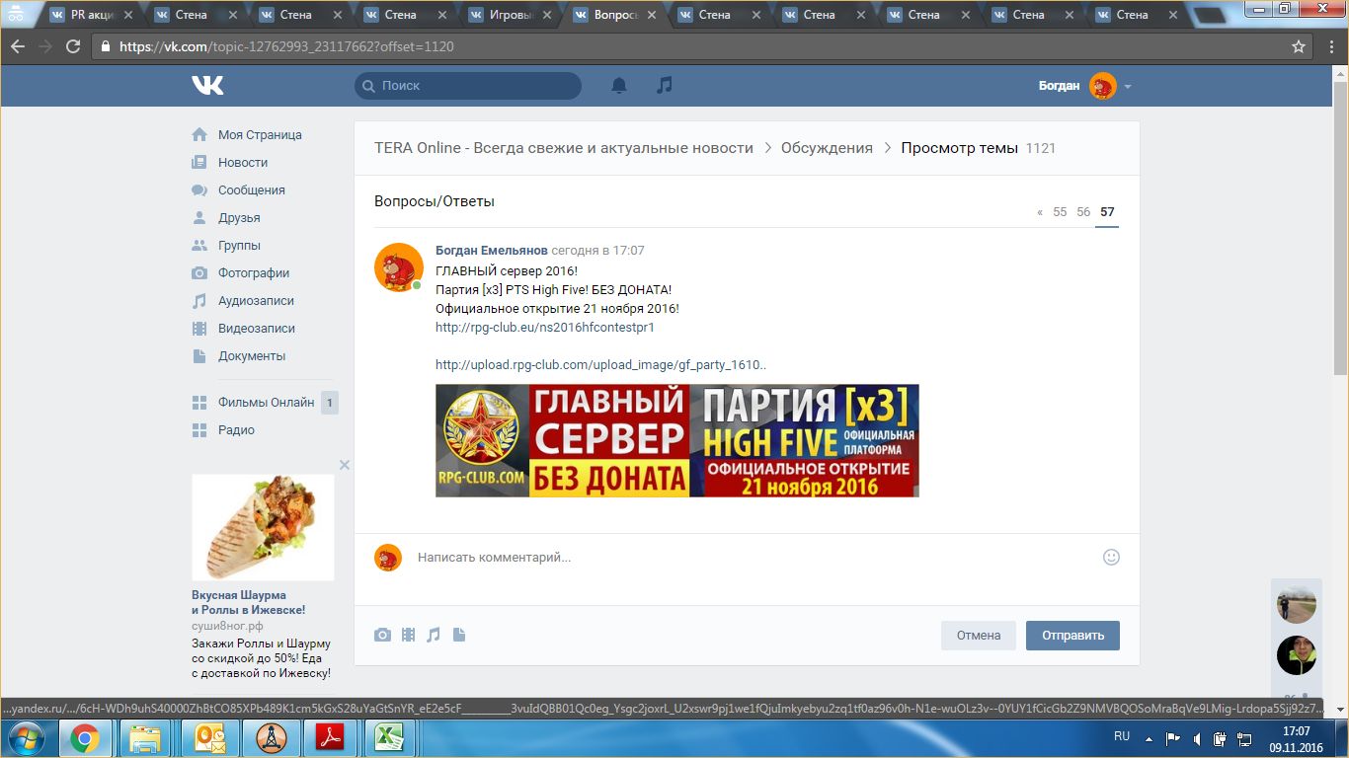Go to page 56 of the topic
Image resolution: width=1349 pixels, height=758 pixels.
(1083, 212)
